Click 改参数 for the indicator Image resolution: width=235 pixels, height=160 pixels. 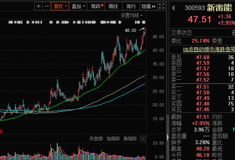96,139
